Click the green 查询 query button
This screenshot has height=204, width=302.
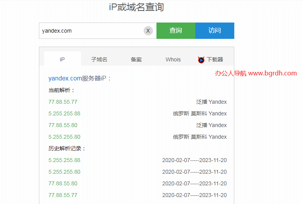pyautogui.click(x=176, y=31)
